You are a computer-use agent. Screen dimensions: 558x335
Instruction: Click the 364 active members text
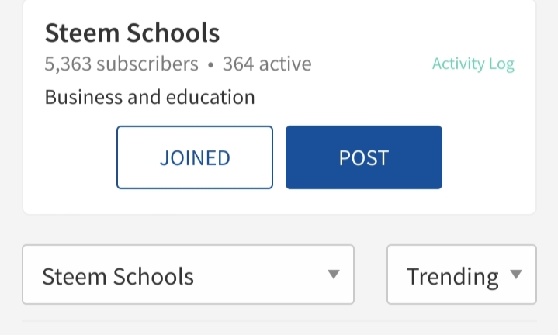coord(267,64)
